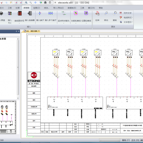Click the binoculars find icon
Screen dimensions: 143x143
coord(45,3)
